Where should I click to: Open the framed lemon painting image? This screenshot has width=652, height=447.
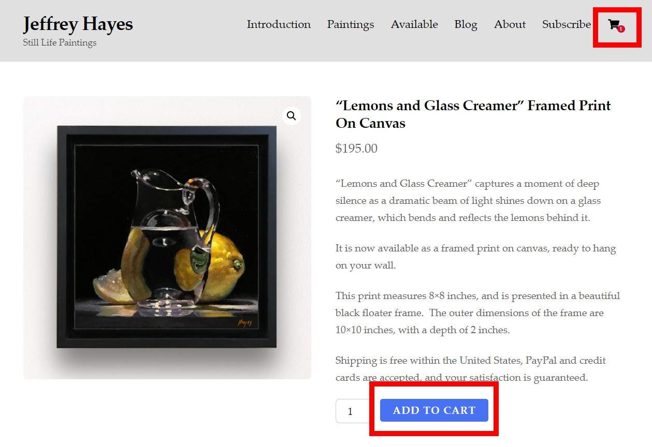point(166,237)
